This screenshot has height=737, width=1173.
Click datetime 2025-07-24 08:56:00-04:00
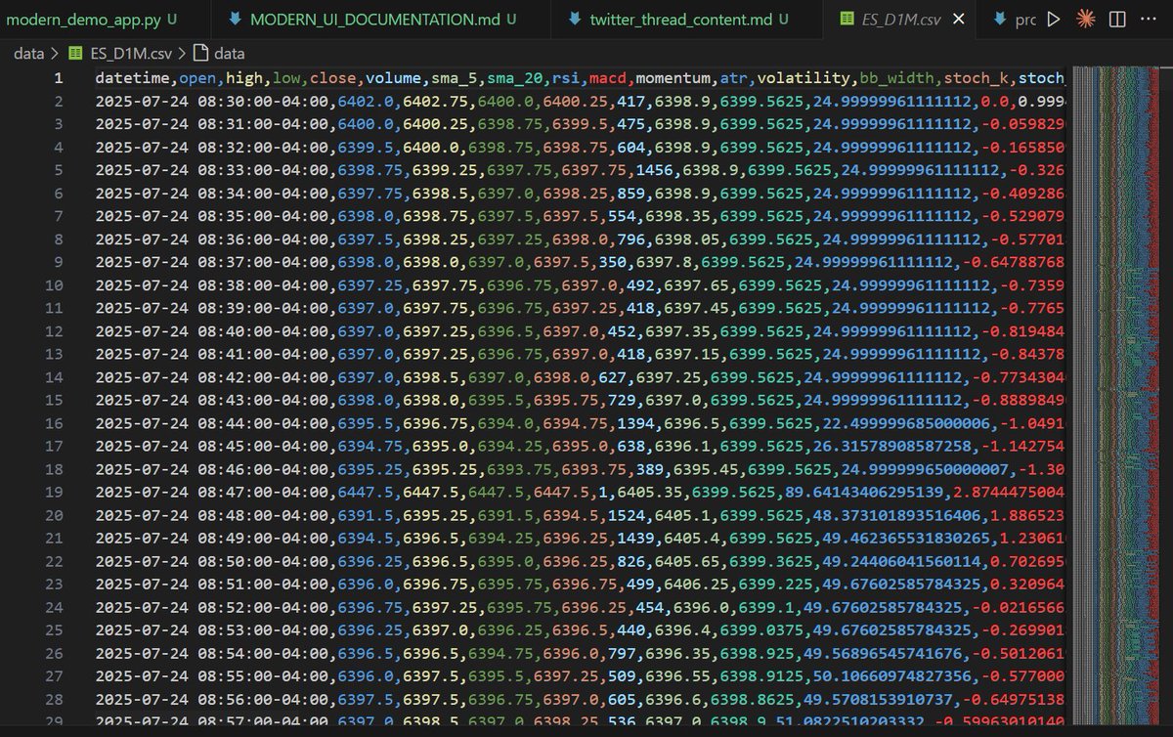pos(212,699)
